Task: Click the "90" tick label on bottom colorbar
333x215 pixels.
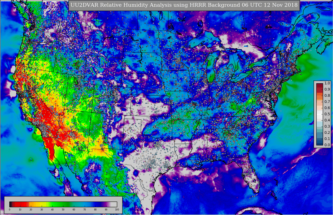Action: click(x=106, y=209)
